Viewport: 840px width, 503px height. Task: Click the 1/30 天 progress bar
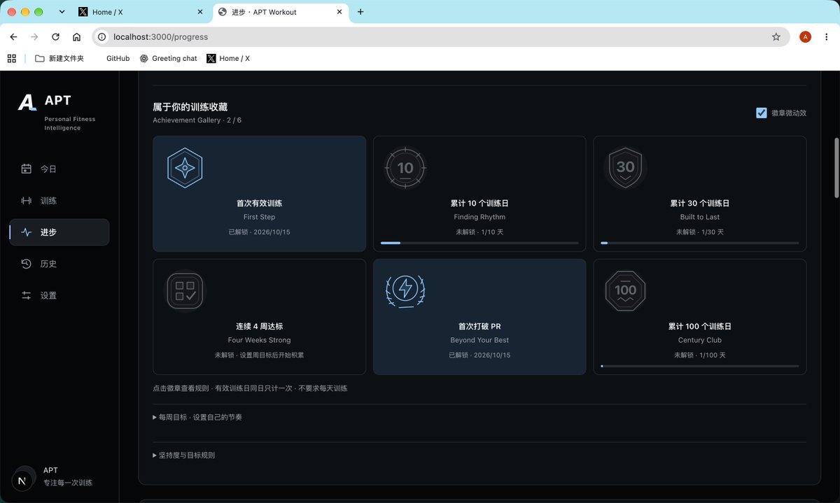tap(700, 243)
